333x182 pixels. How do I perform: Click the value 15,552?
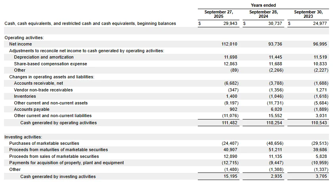point(275,116)
